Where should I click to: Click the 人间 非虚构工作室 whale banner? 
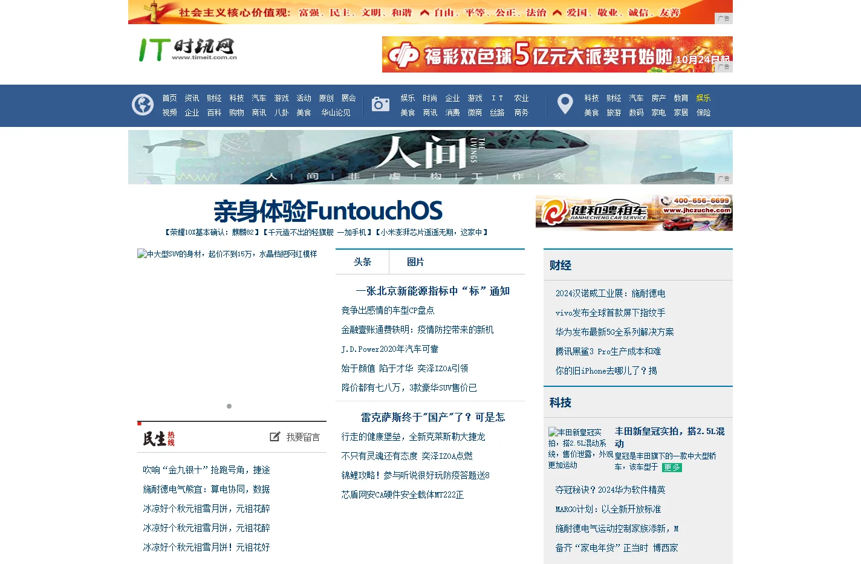430,157
